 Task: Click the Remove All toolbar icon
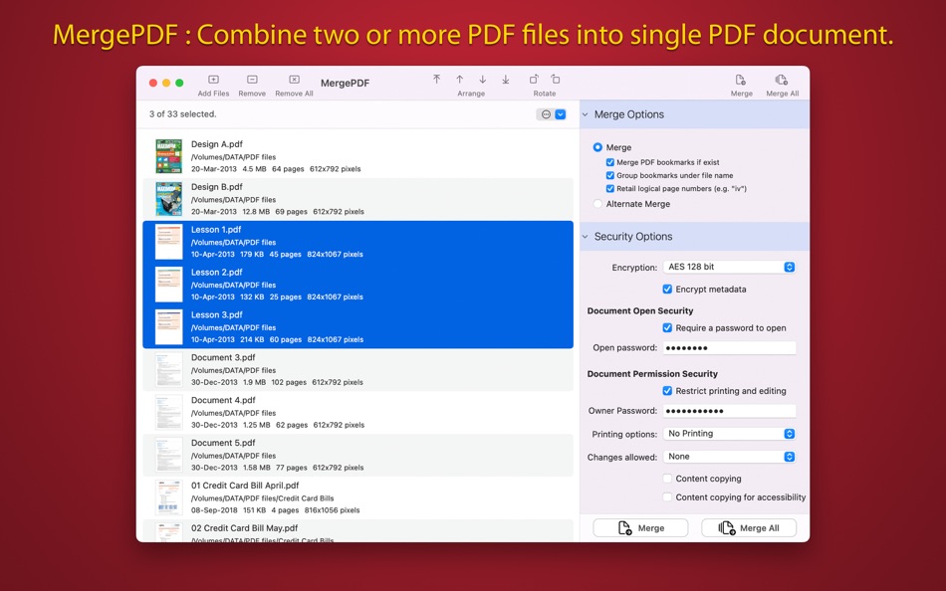294,80
